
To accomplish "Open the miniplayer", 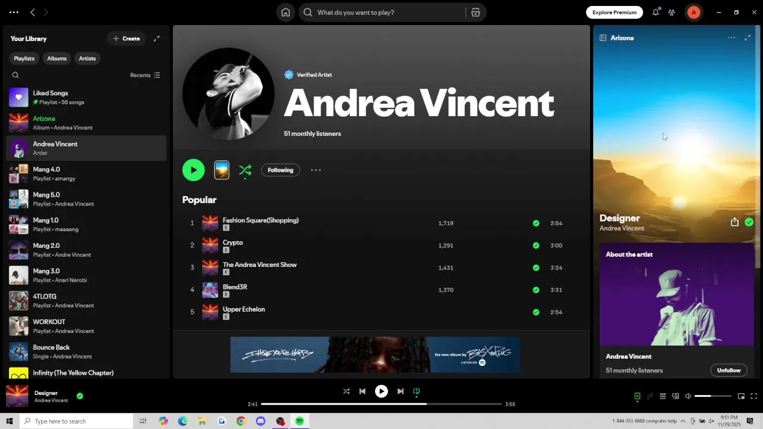I will point(741,396).
